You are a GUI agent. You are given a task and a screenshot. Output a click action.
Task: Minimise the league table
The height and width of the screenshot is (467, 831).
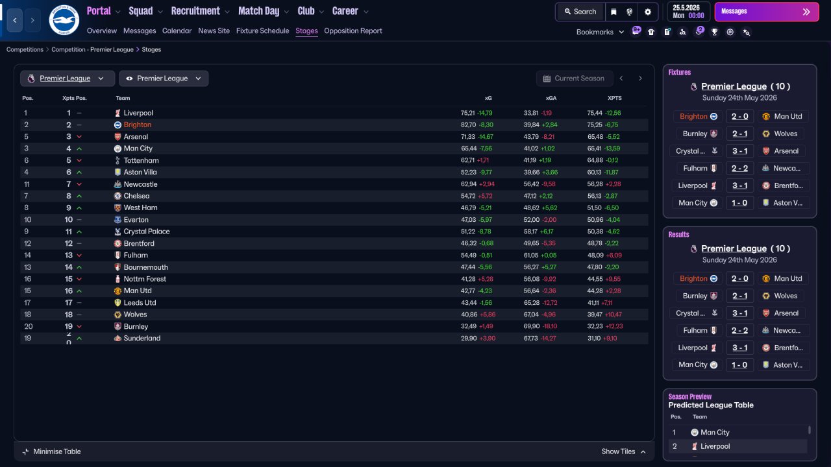[x=51, y=451]
